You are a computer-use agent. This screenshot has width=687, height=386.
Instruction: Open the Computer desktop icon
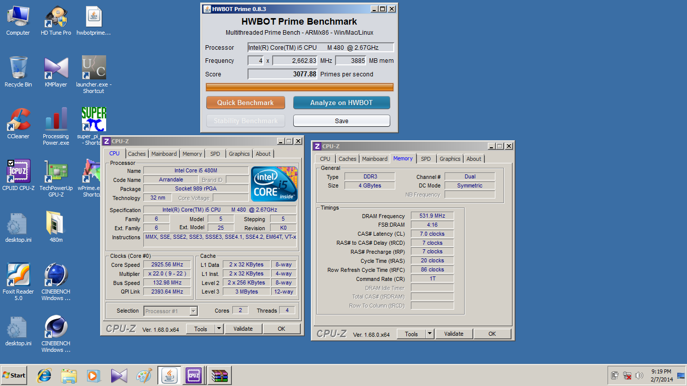[x=18, y=20]
